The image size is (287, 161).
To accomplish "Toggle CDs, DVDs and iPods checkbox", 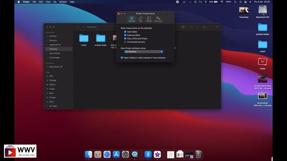I will 125,38.
